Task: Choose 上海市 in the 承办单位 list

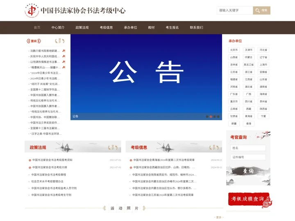Action: [x=263, y=65]
